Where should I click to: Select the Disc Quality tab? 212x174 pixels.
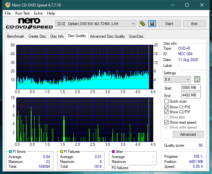click(x=77, y=36)
